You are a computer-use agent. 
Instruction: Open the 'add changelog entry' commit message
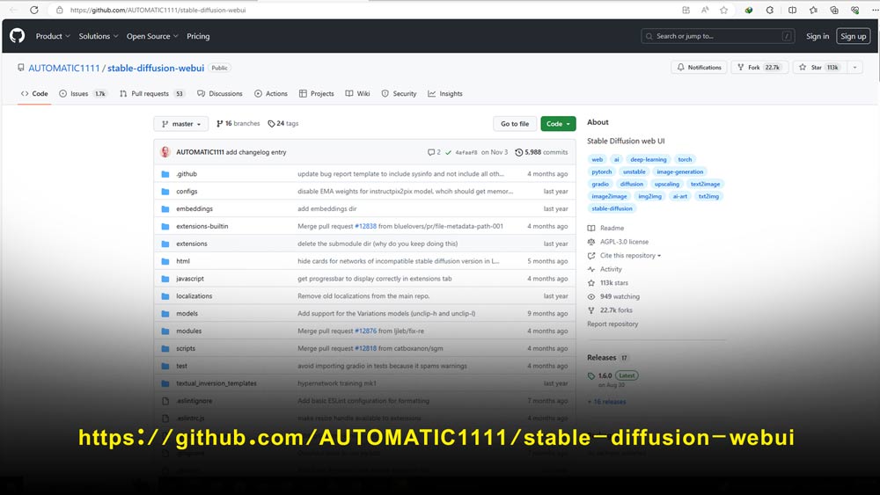pyautogui.click(x=256, y=152)
